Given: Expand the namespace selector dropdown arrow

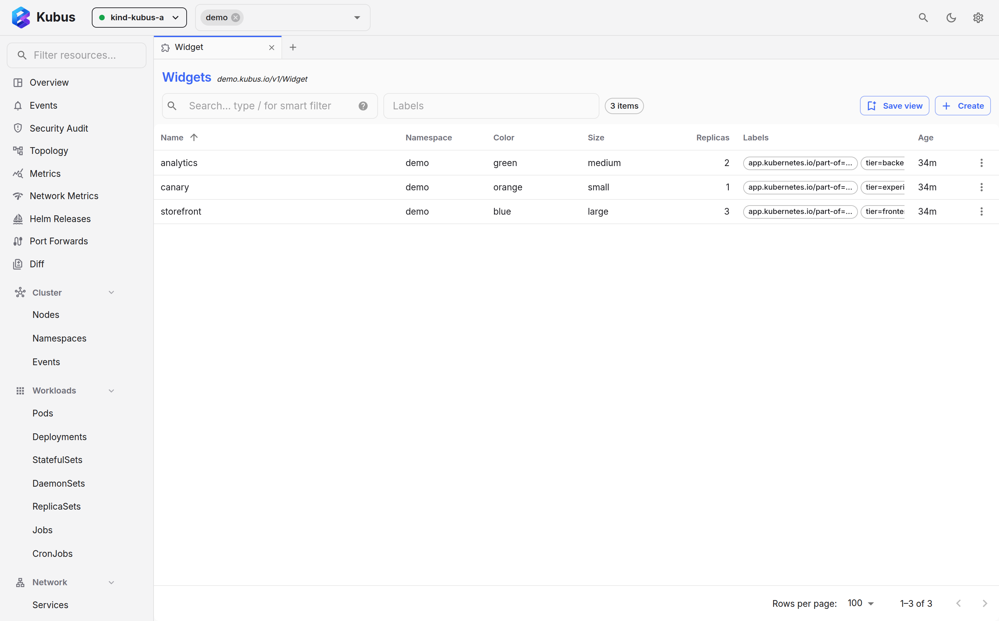Looking at the screenshot, I should (x=357, y=18).
